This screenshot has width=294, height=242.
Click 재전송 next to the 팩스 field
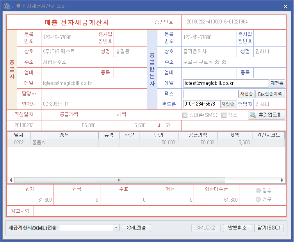tap(247, 94)
